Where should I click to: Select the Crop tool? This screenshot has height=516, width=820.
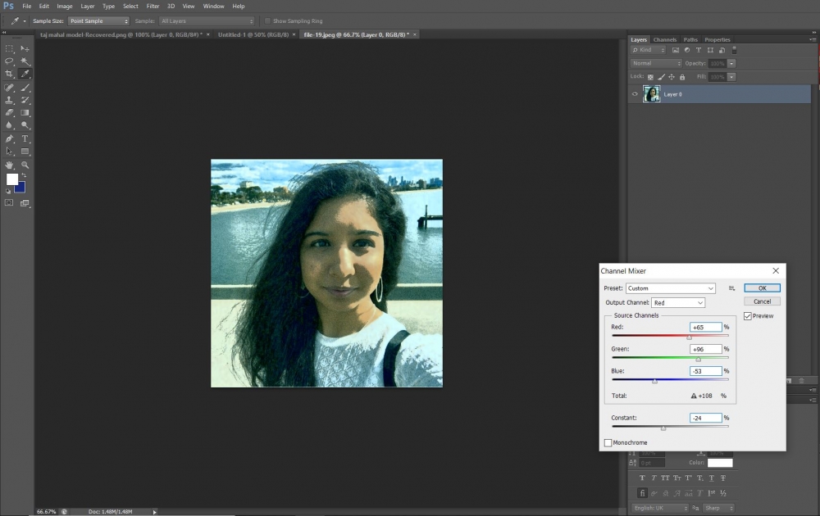coord(10,74)
